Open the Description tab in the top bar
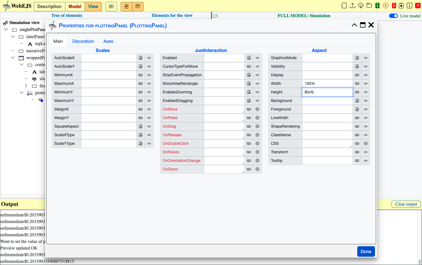Screen dimensions: 422x265 click(x=49, y=6)
